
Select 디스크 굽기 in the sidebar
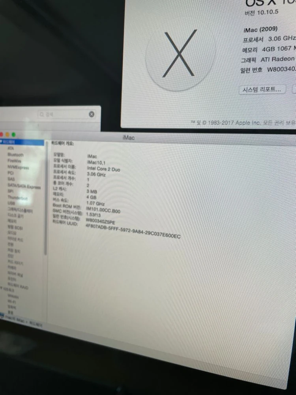16,216
